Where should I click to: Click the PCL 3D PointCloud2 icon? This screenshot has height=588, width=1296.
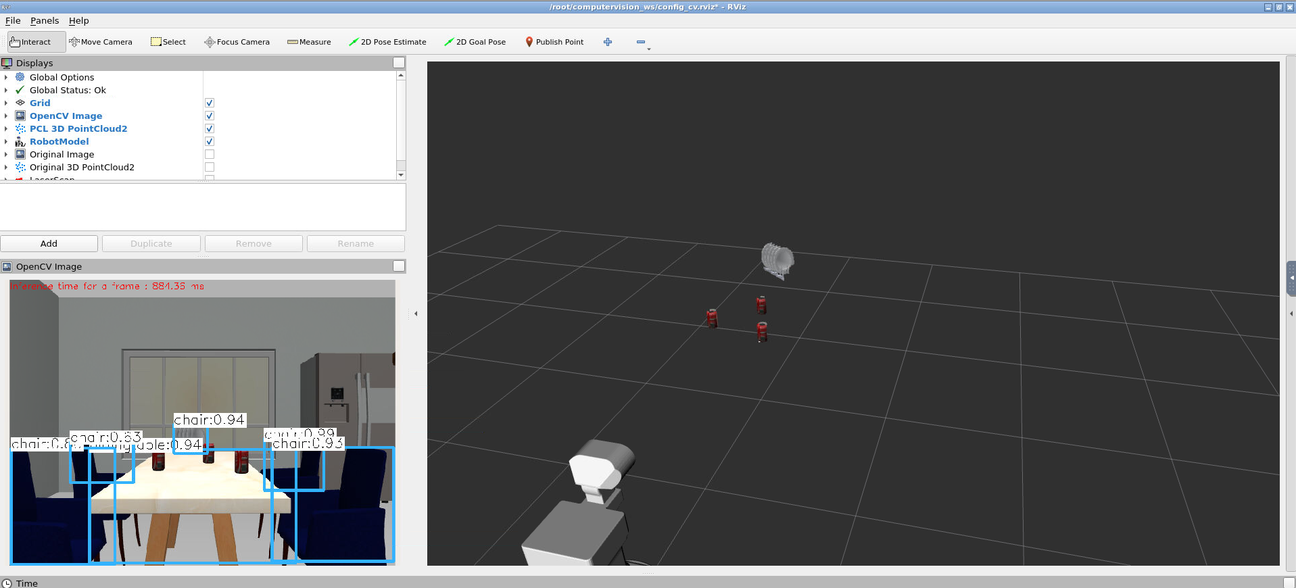[20, 128]
